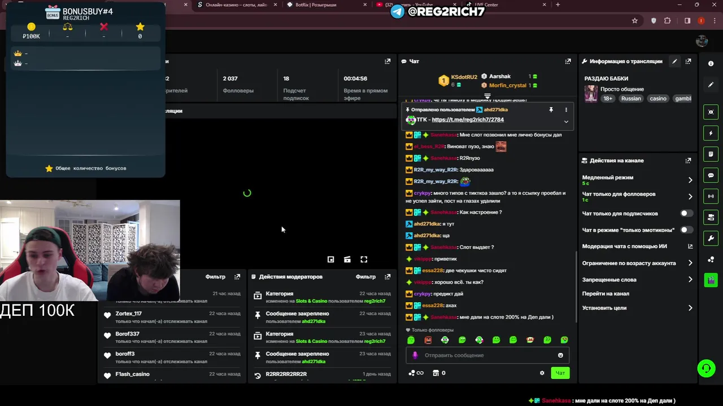
Task: Toggle Чат только для подписчиков switch
Action: point(686,214)
